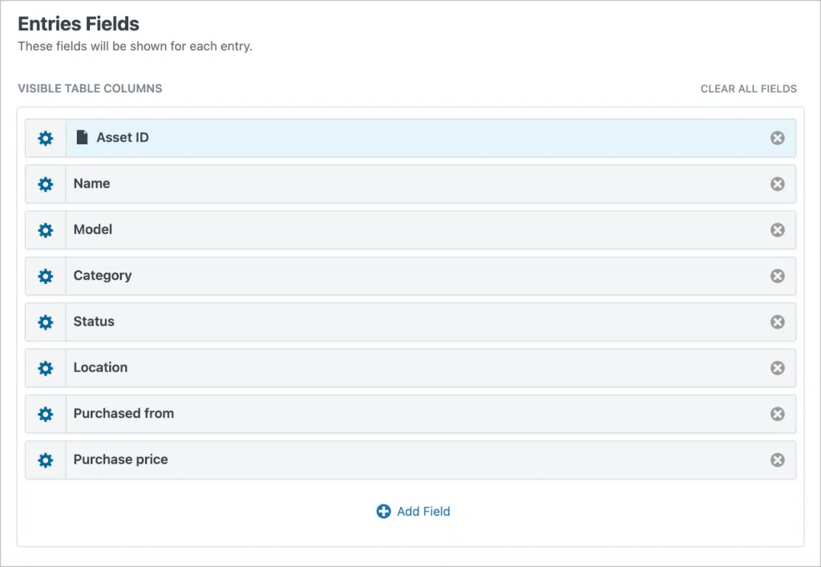Viewport: 821px width, 567px height.
Task: Remove the Purchase price field
Action: pyautogui.click(x=778, y=460)
